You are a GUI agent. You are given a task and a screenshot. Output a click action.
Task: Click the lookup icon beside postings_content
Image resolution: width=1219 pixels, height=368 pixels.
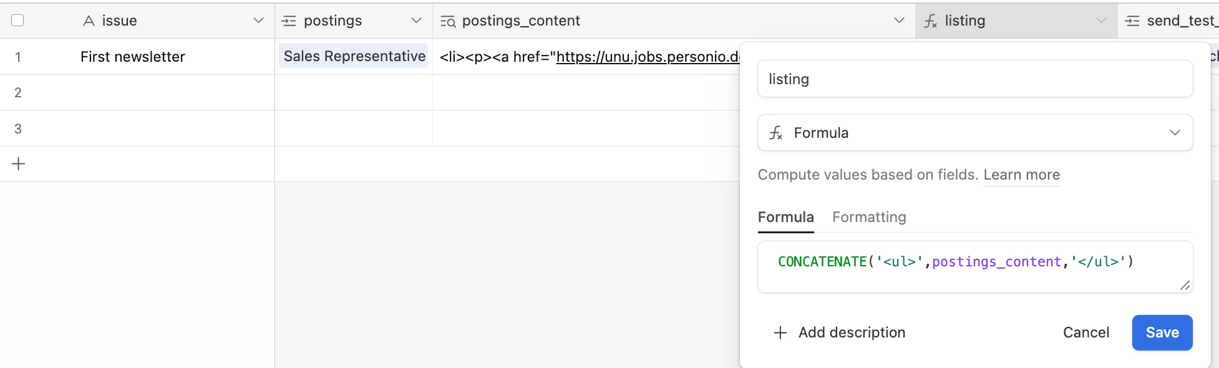click(448, 21)
